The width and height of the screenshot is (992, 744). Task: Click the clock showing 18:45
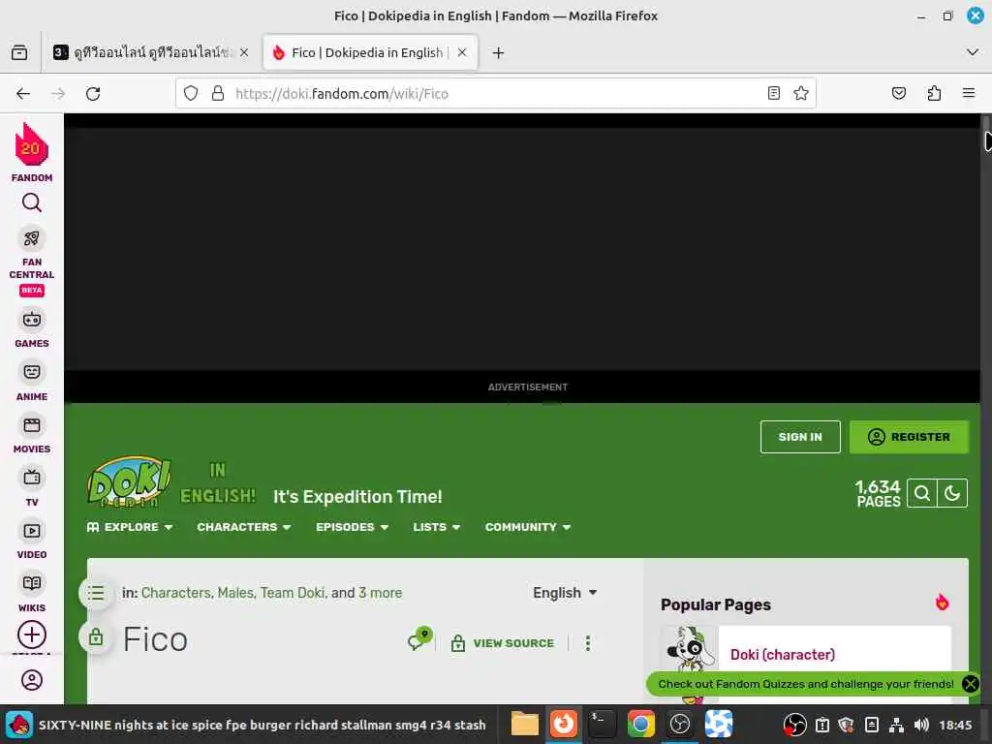[x=954, y=725]
